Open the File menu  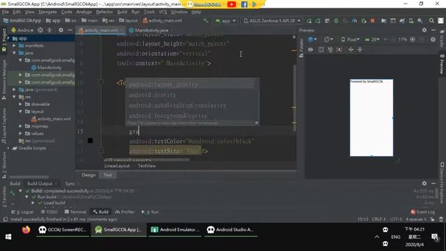coord(6,12)
